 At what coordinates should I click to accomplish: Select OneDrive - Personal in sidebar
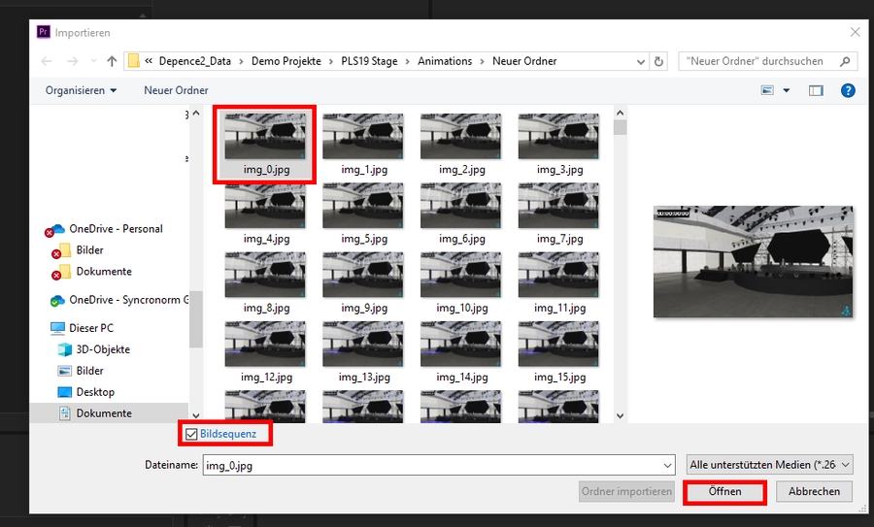point(115,229)
